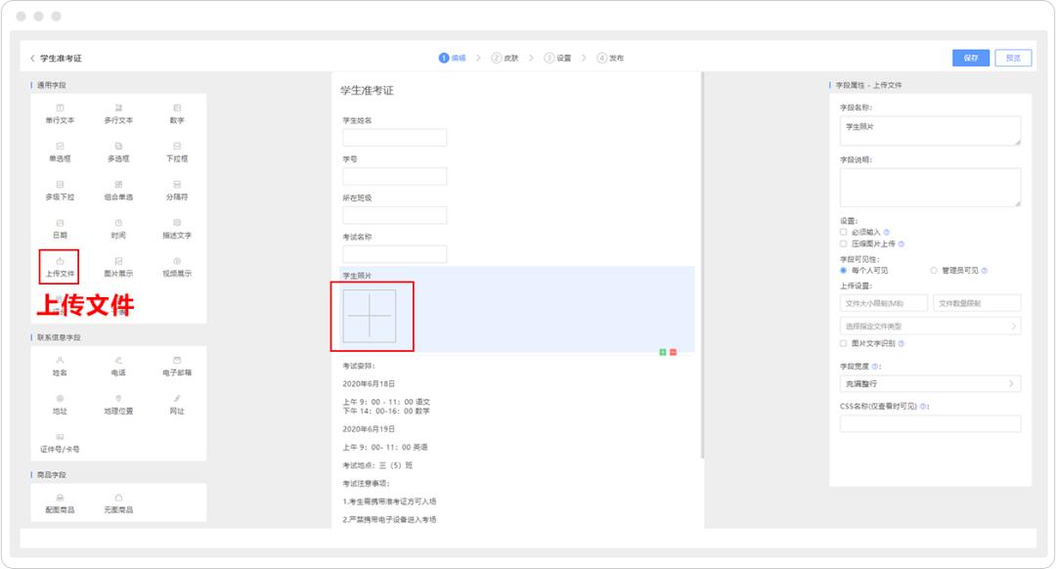Click the 文件大小限制(MB) input field

[x=885, y=302]
